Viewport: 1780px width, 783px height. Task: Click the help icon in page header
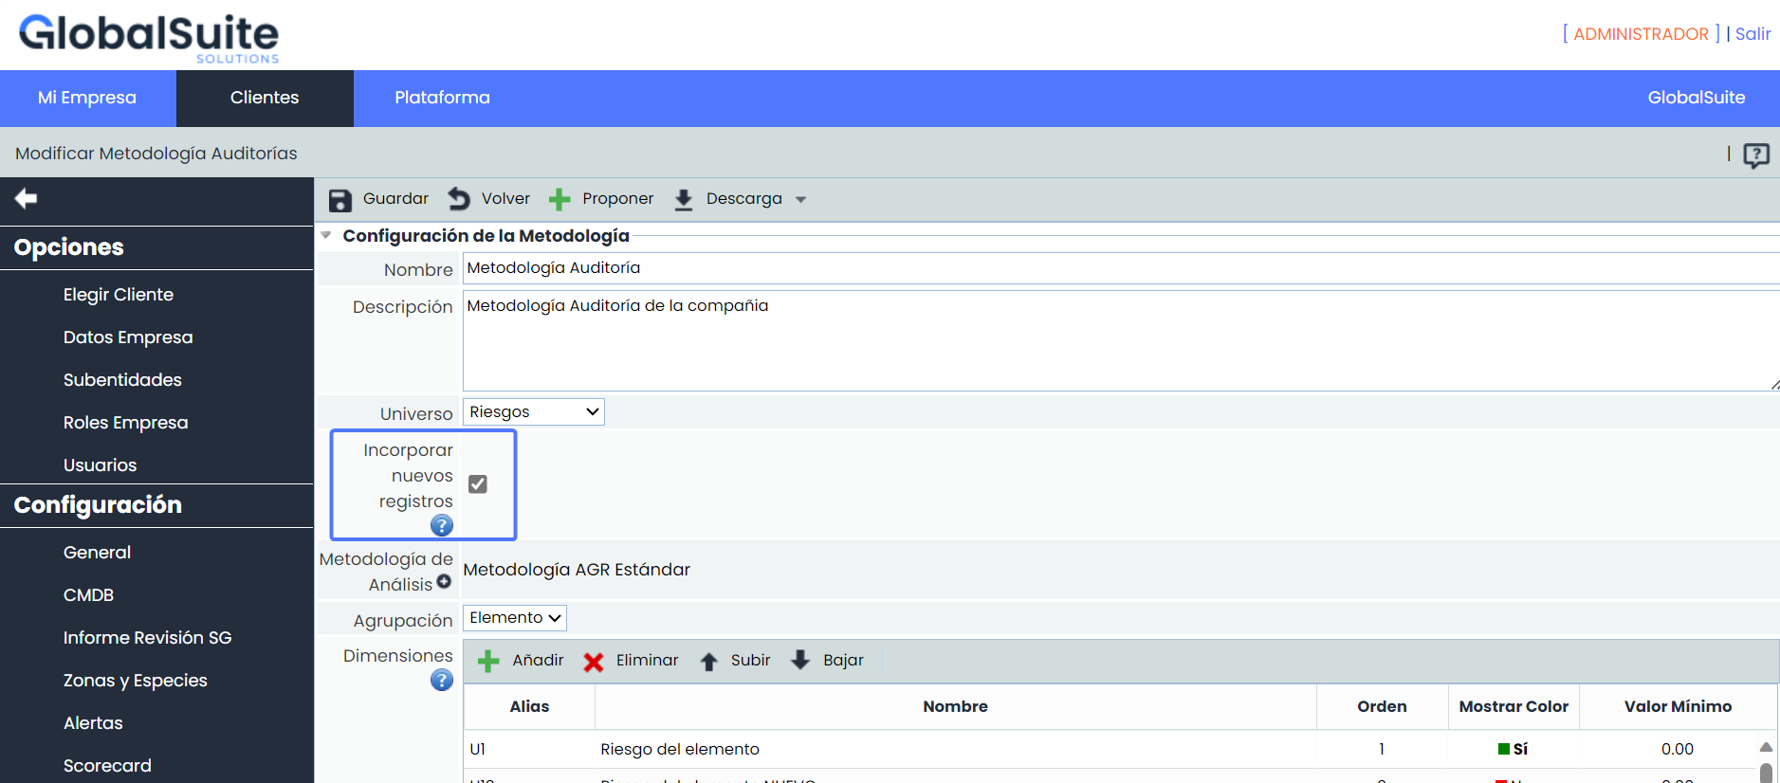pyautogui.click(x=1755, y=155)
